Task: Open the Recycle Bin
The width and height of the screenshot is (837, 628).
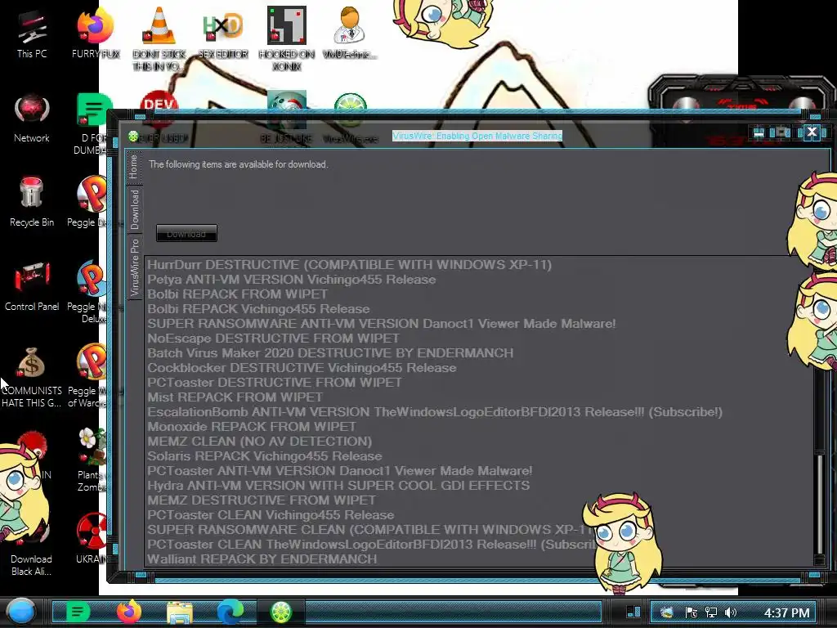Action: 32,202
